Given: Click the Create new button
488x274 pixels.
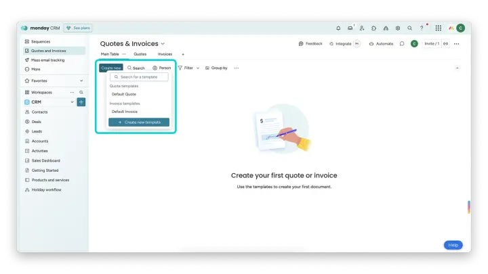Looking at the screenshot, I should (111, 68).
